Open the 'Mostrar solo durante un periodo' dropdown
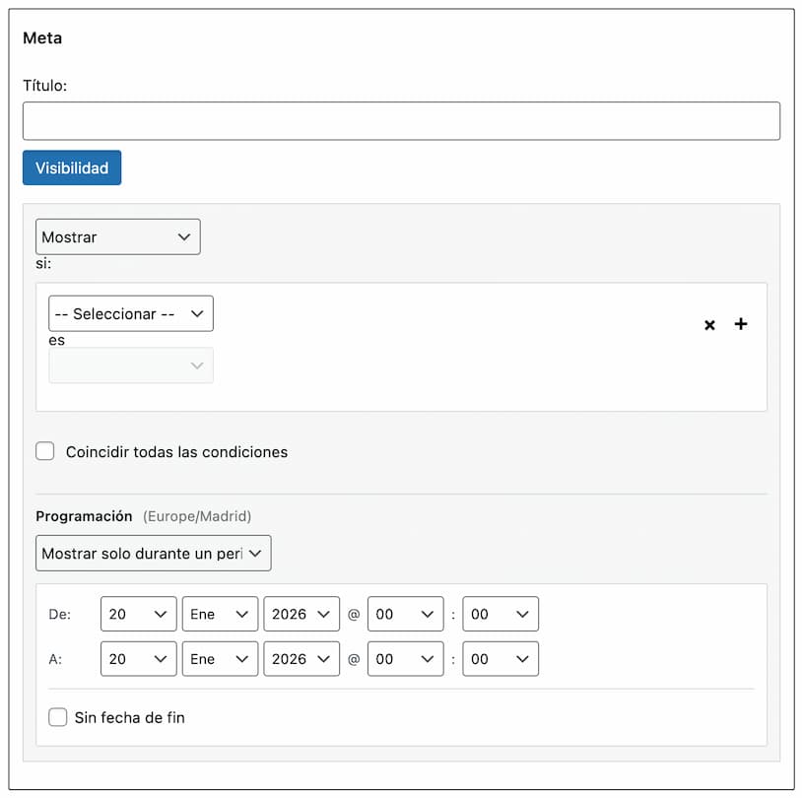This screenshot has height=798, width=802. click(153, 553)
